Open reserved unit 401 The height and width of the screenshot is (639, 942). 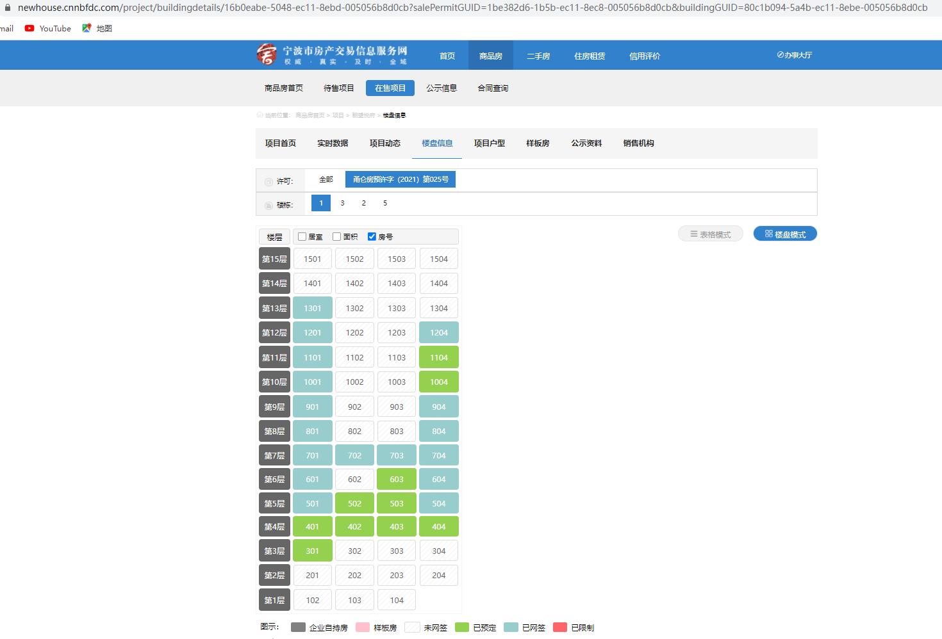(x=313, y=526)
